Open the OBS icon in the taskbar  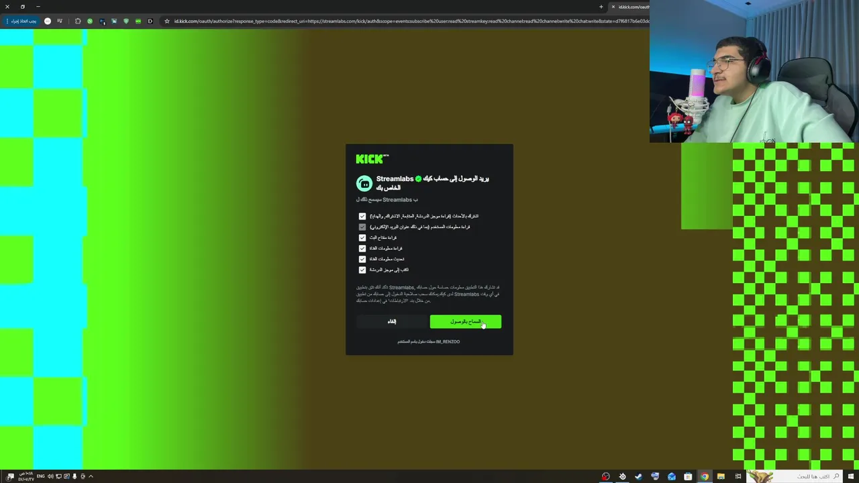(622, 476)
